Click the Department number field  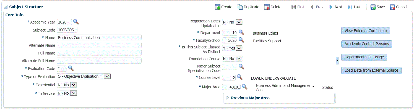(x=230, y=33)
